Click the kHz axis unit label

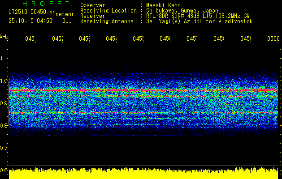click(x=4, y=37)
